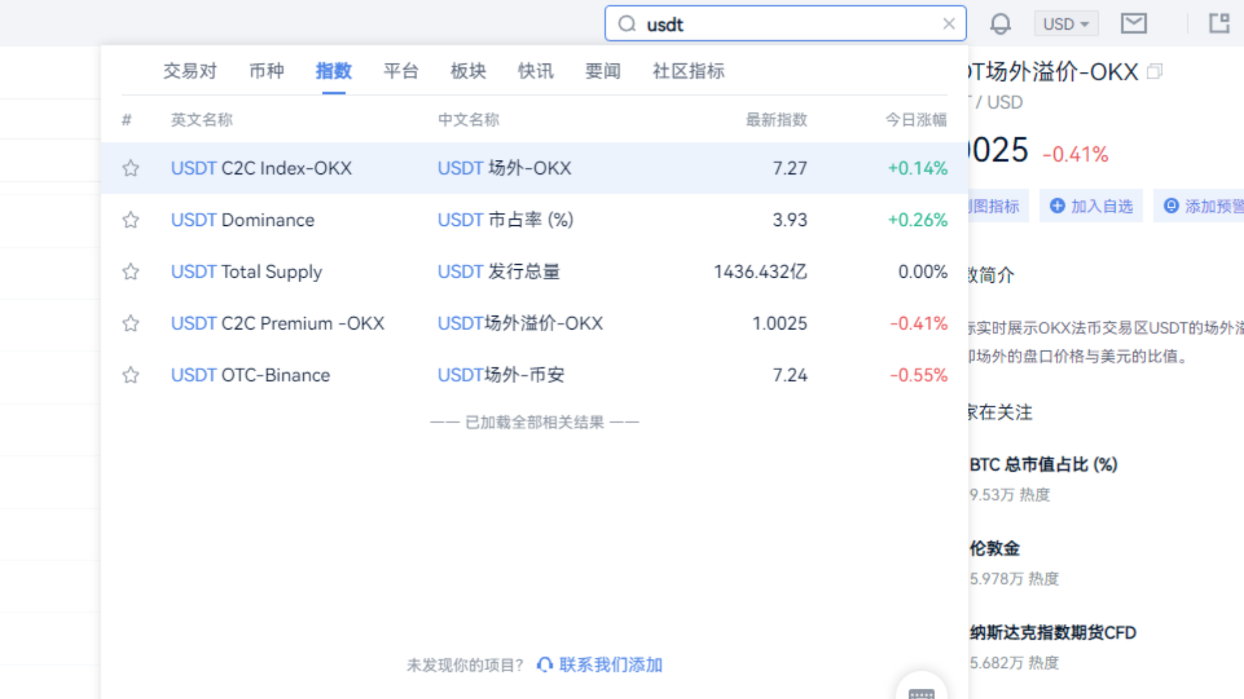Viewport: 1244px width, 699px height.
Task: Favorite USDT Dominance with star
Action: point(131,220)
